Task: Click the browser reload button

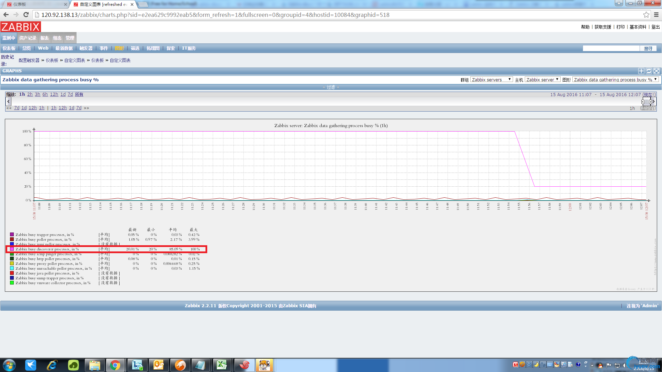Action: click(26, 15)
